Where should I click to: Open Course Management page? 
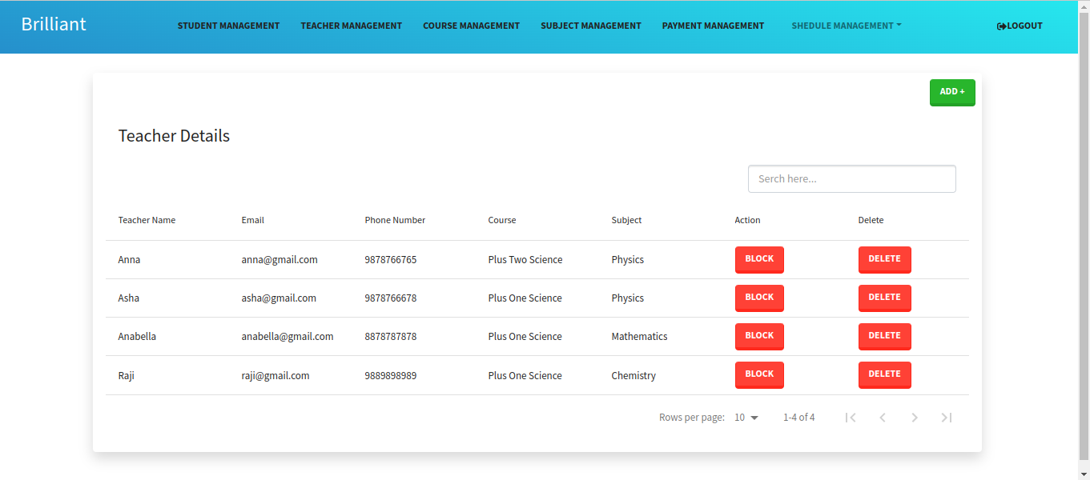coord(472,26)
